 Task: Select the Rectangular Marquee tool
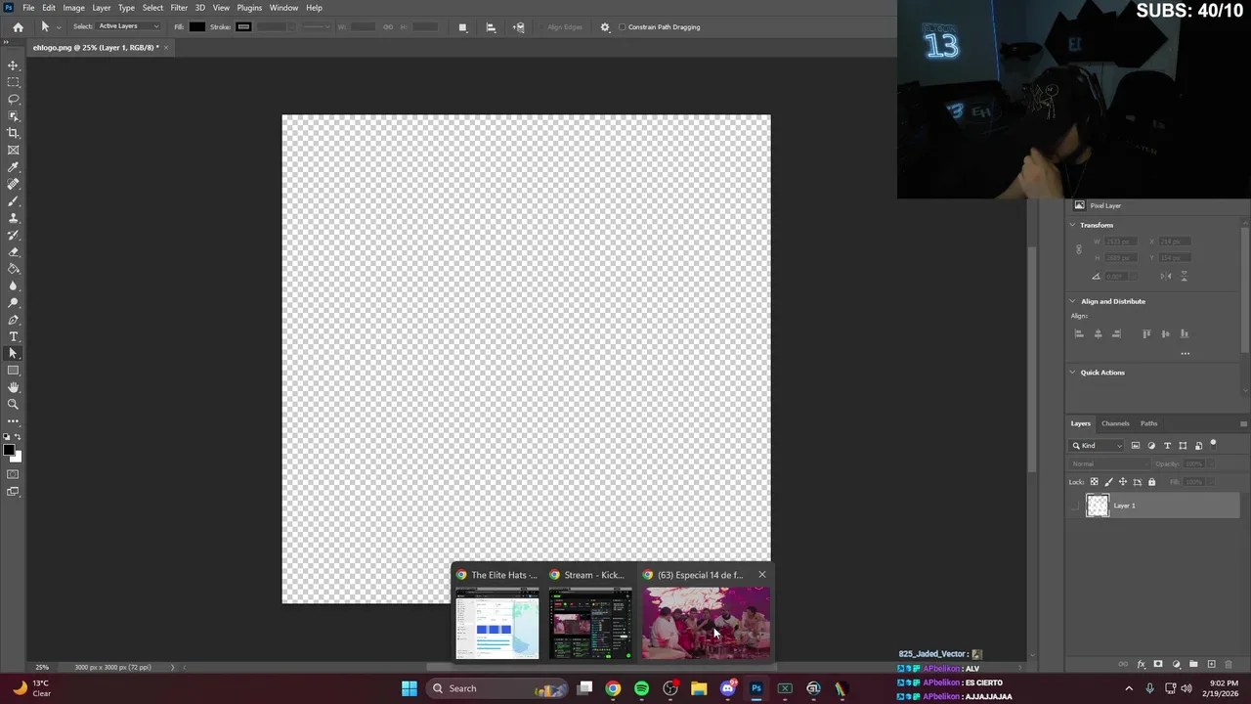(x=14, y=82)
